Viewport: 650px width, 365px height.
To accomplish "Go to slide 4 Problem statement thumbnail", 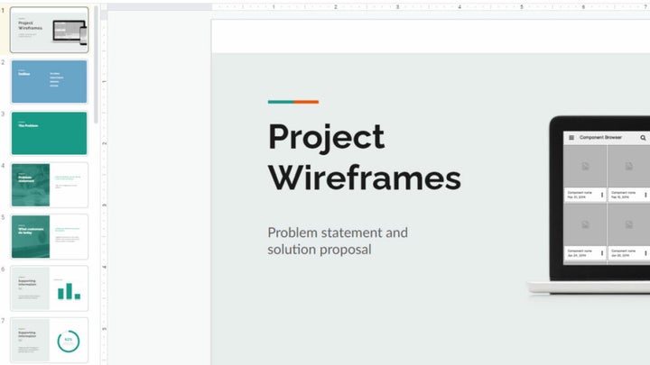I will click(x=50, y=185).
